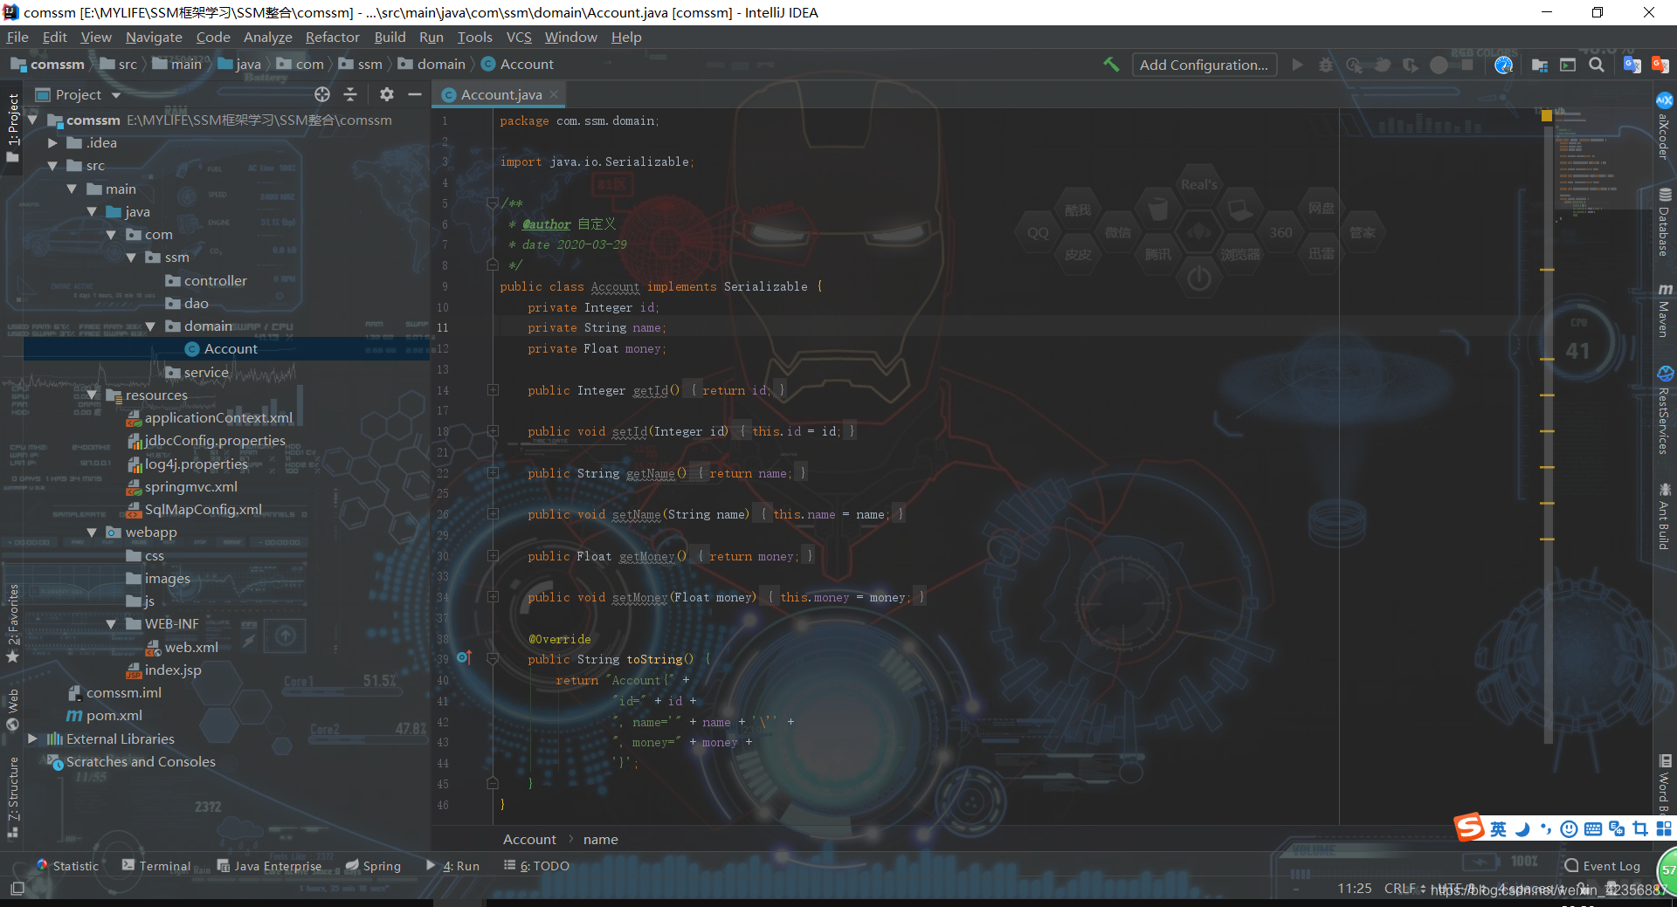Open the aiXcoder side panel
1677x907 pixels.
(x=1664, y=127)
